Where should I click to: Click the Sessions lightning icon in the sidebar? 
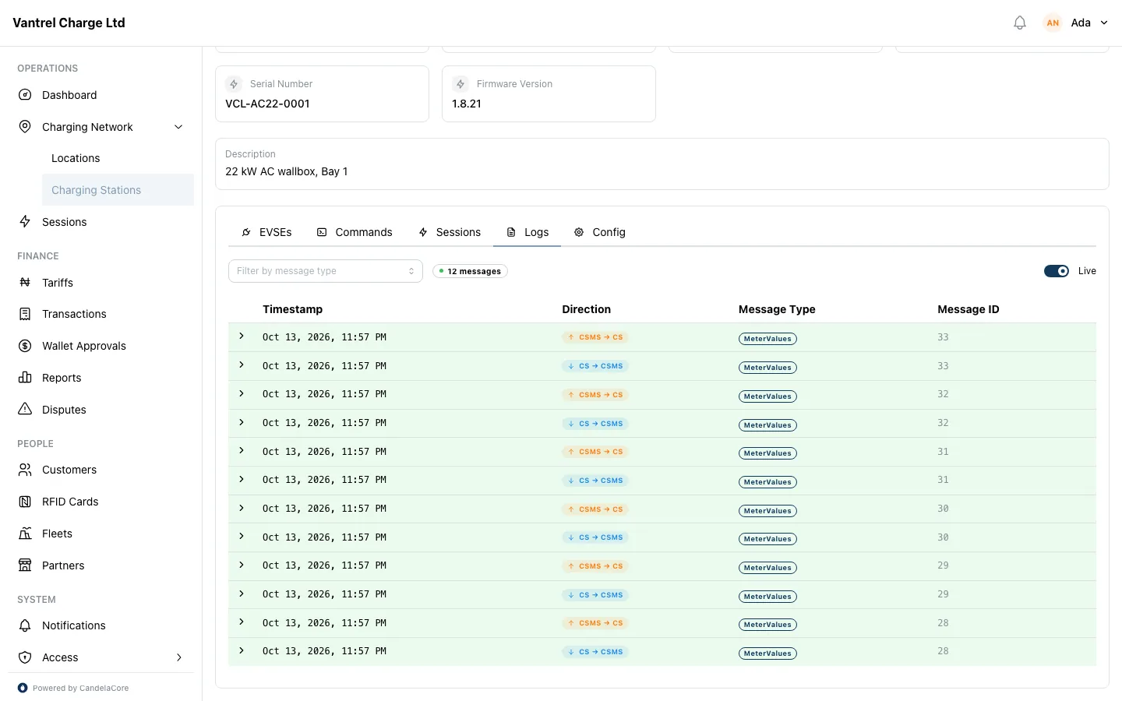[25, 222]
